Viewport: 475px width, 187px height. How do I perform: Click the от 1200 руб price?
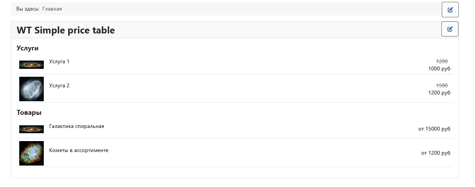(436, 153)
